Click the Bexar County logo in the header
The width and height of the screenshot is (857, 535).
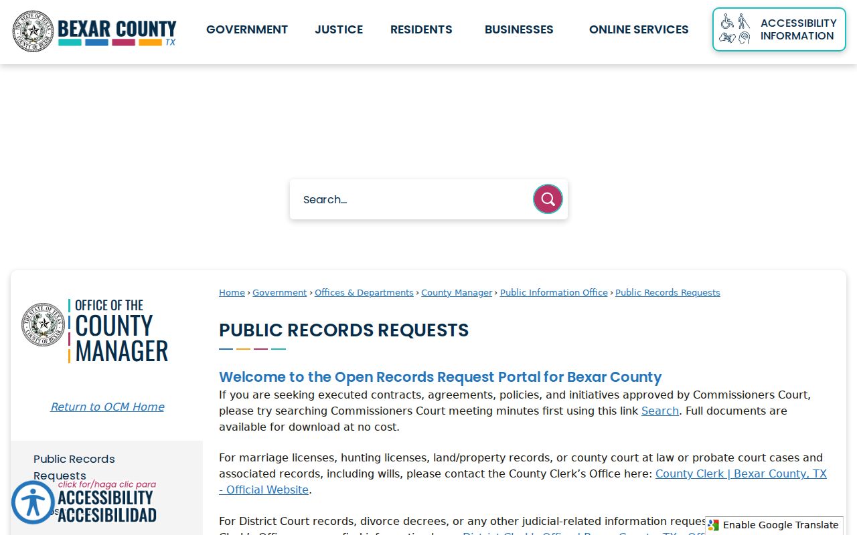point(94,31)
